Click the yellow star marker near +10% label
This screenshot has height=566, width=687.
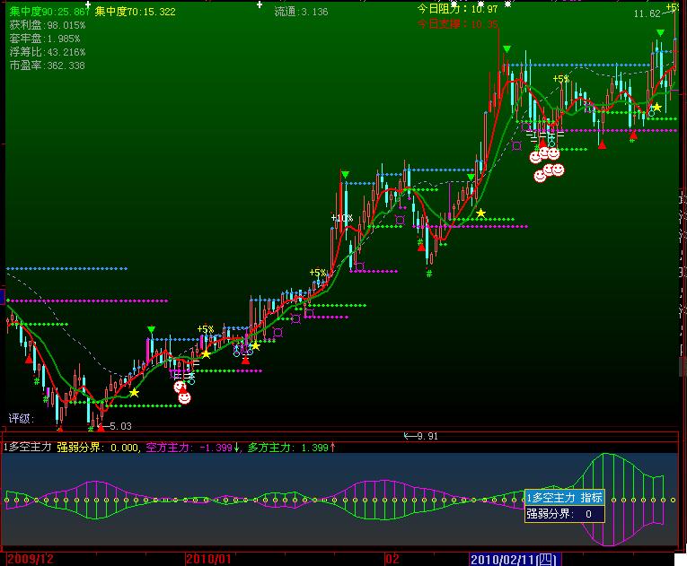coord(480,213)
